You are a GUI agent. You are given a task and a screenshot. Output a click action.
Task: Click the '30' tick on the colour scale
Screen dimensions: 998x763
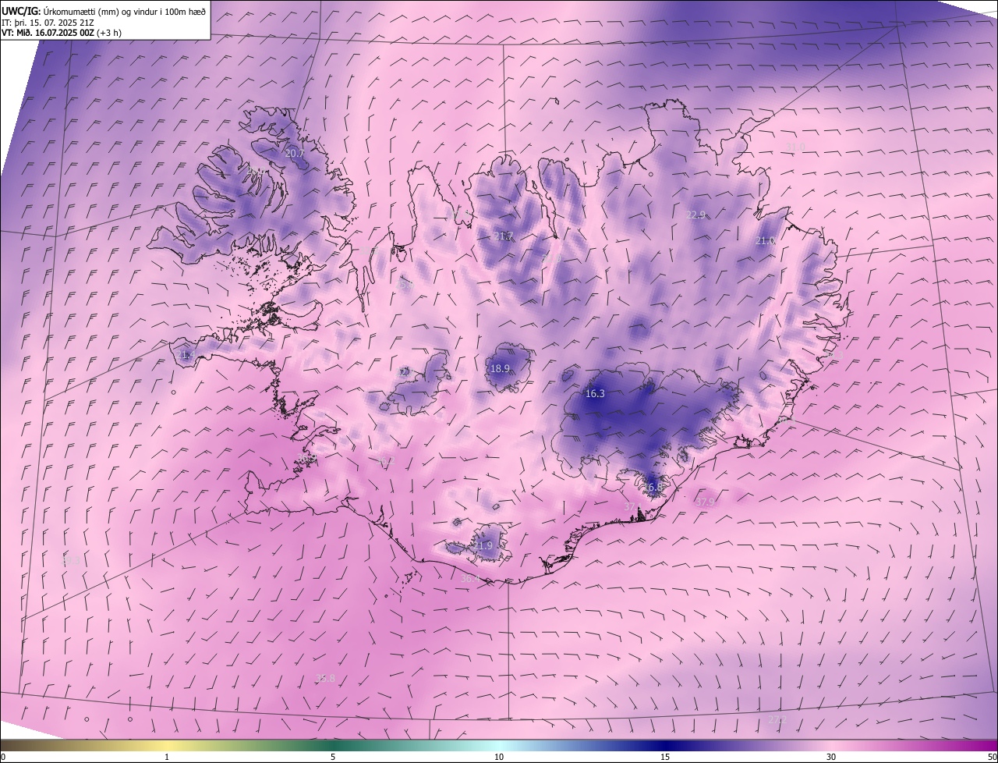coord(831,757)
